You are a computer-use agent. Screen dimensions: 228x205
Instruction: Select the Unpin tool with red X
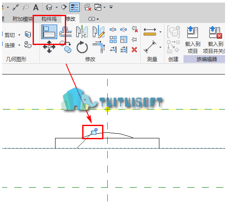[134, 29]
